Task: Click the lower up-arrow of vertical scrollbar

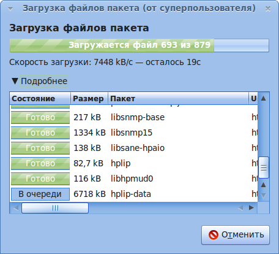Action: (264, 185)
